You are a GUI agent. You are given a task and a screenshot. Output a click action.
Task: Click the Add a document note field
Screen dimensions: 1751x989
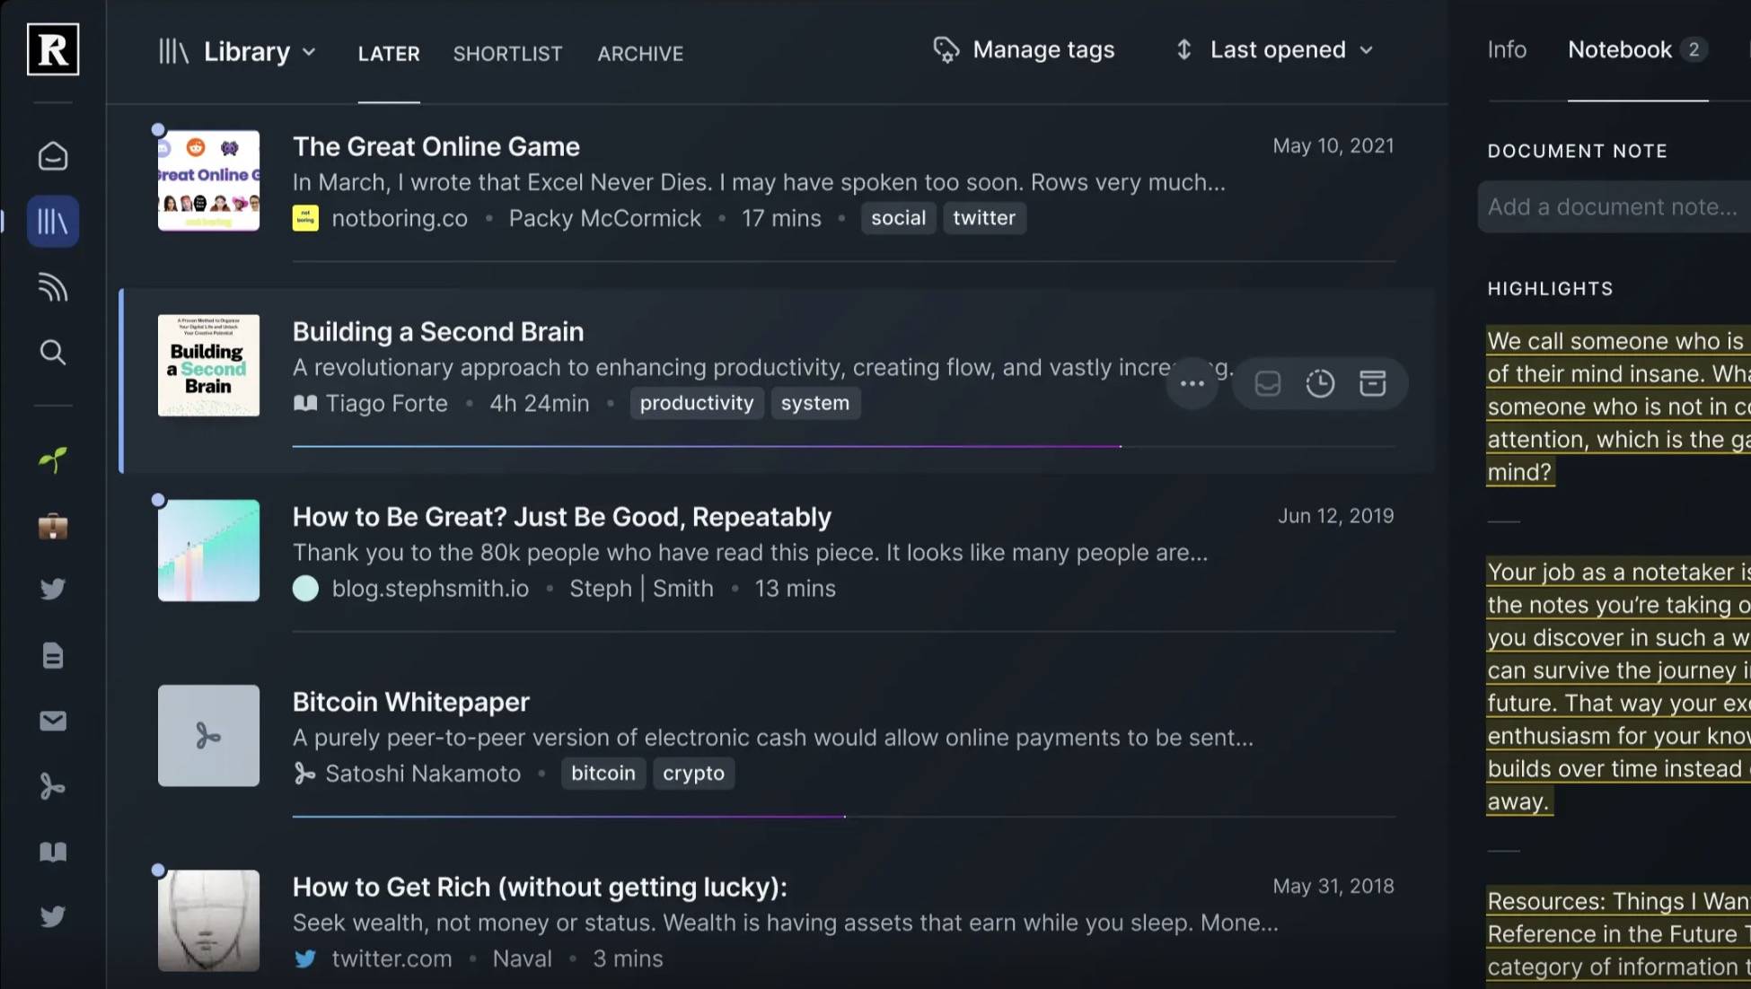[1612, 207]
